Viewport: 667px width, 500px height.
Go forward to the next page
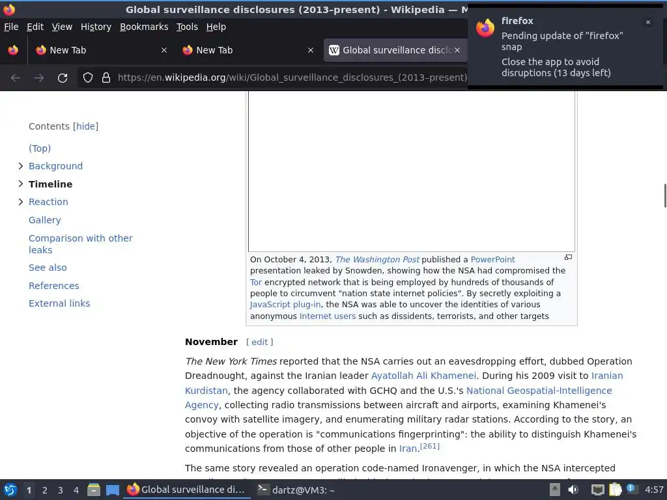(x=39, y=78)
